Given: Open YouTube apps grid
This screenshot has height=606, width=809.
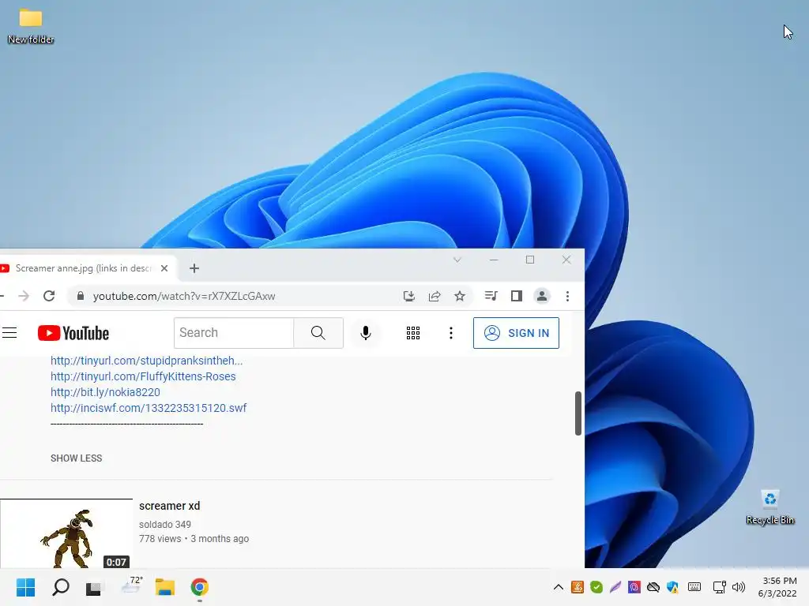Looking at the screenshot, I should tap(412, 333).
